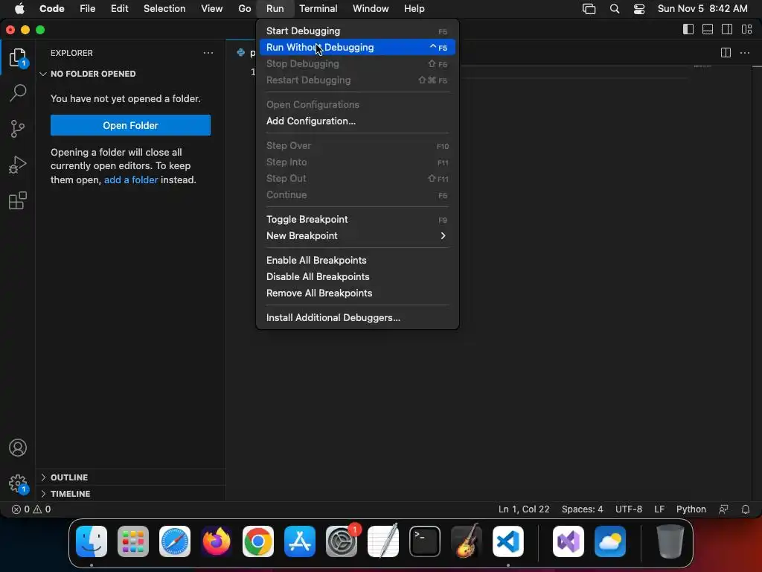Open the File menu
This screenshot has height=572, width=762.
click(x=88, y=9)
